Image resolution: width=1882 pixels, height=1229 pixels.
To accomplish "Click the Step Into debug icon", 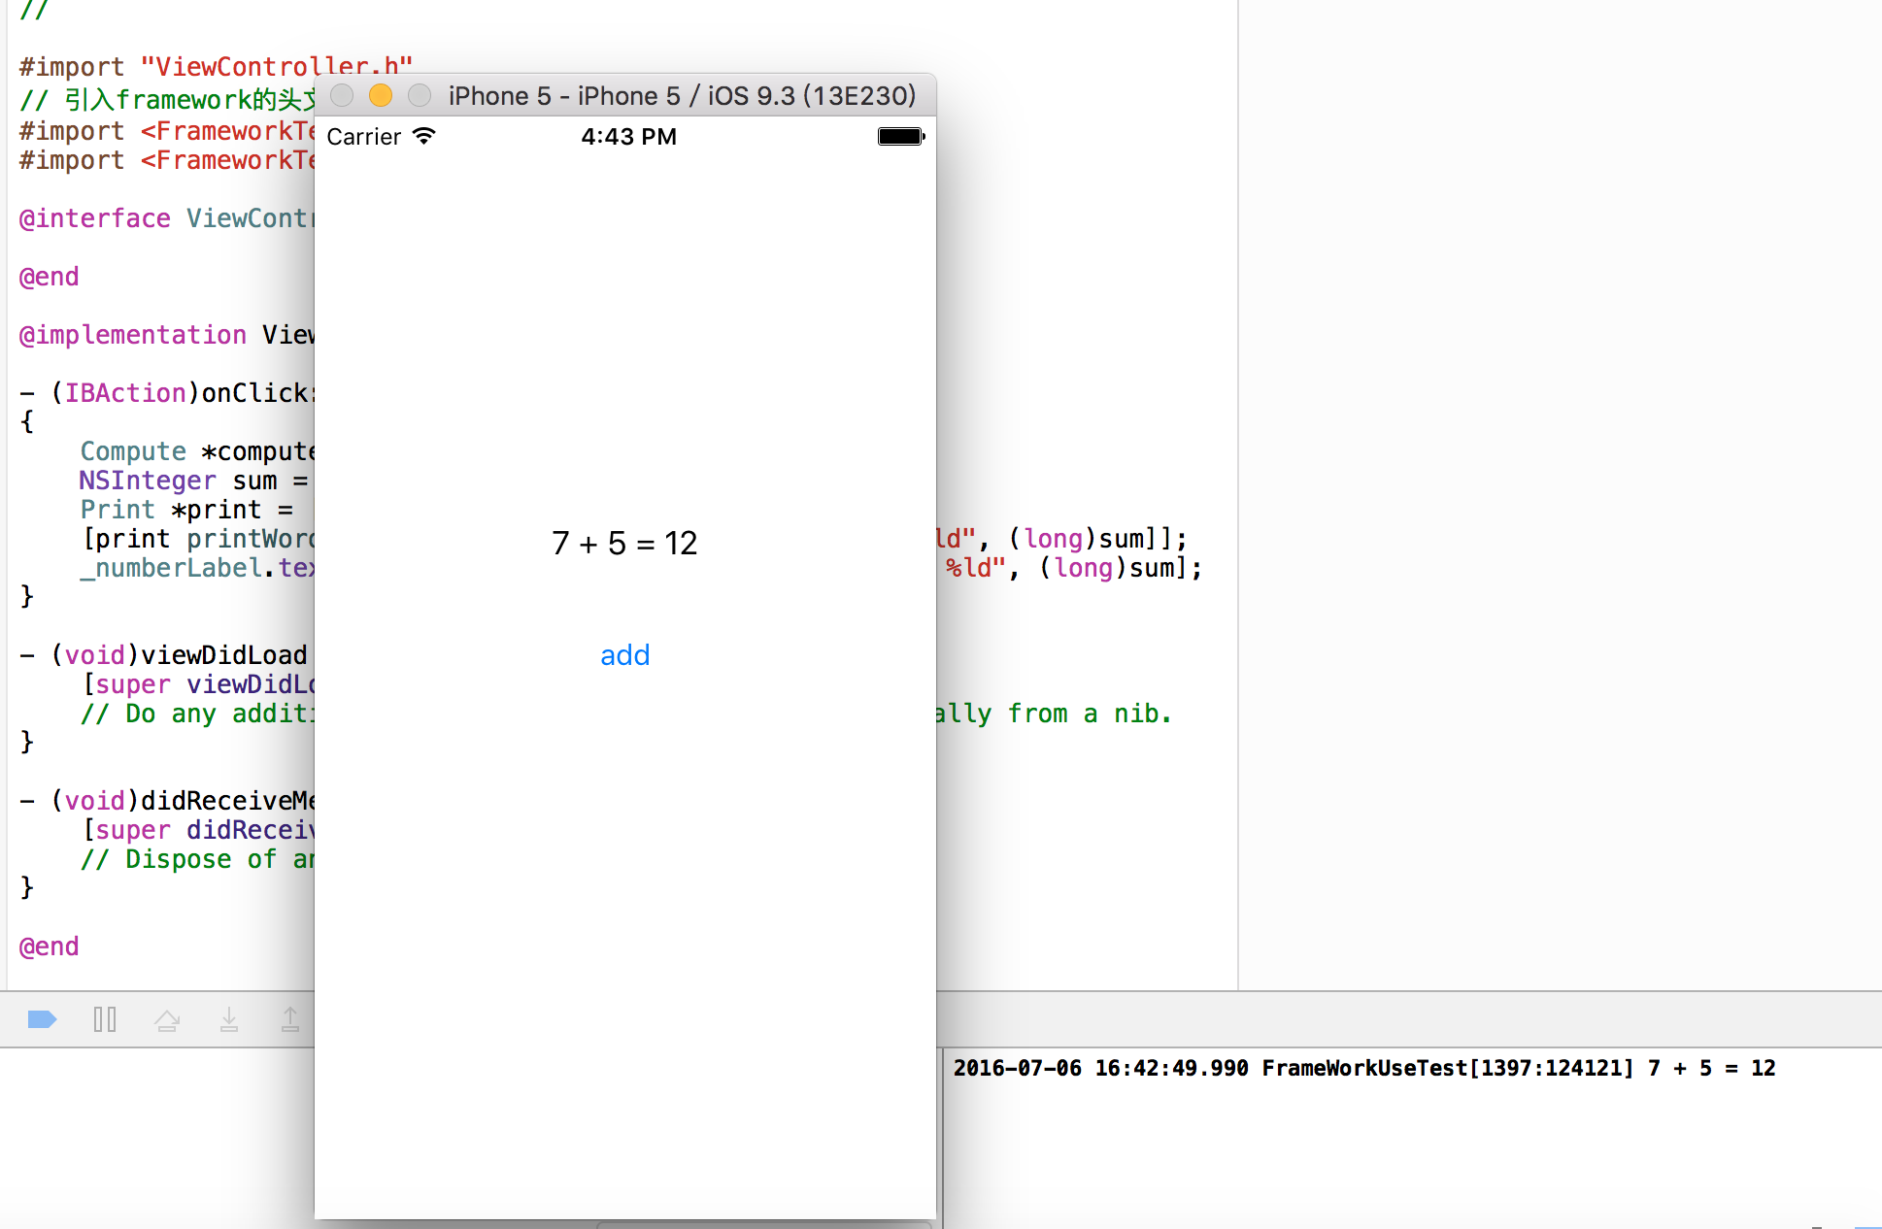I will pyautogui.click(x=229, y=1019).
